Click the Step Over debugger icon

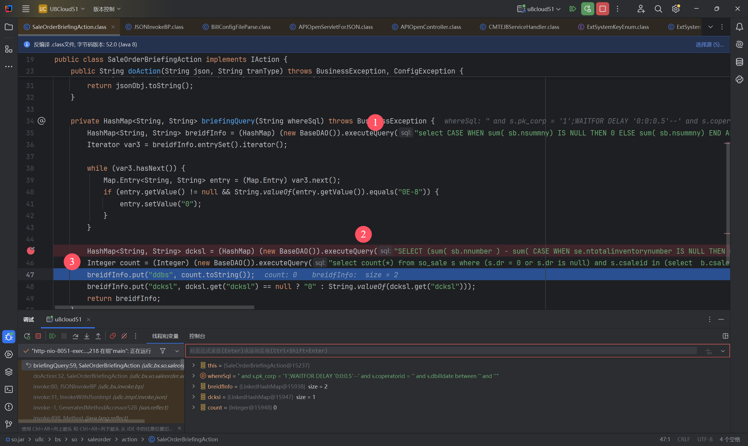click(x=75, y=336)
